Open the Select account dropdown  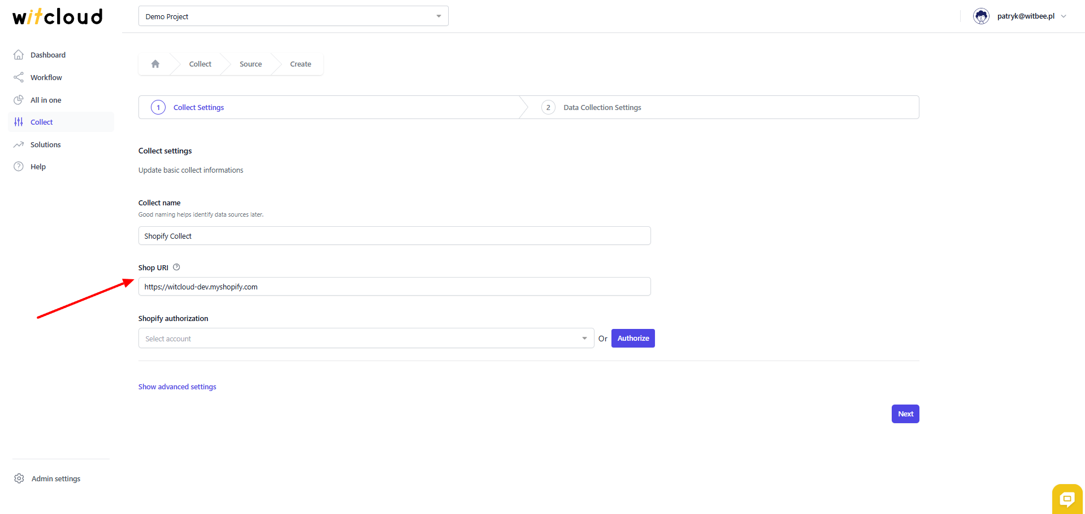click(366, 338)
